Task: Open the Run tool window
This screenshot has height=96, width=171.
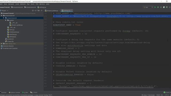Action: coord(25,93)
